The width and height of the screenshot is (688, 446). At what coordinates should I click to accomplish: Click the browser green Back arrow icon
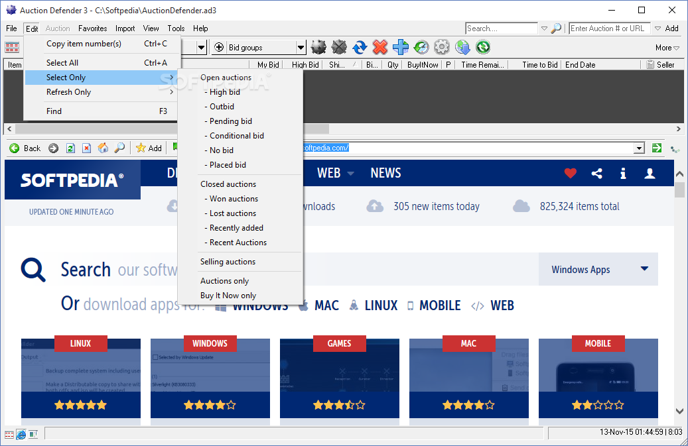click(15, 148)
